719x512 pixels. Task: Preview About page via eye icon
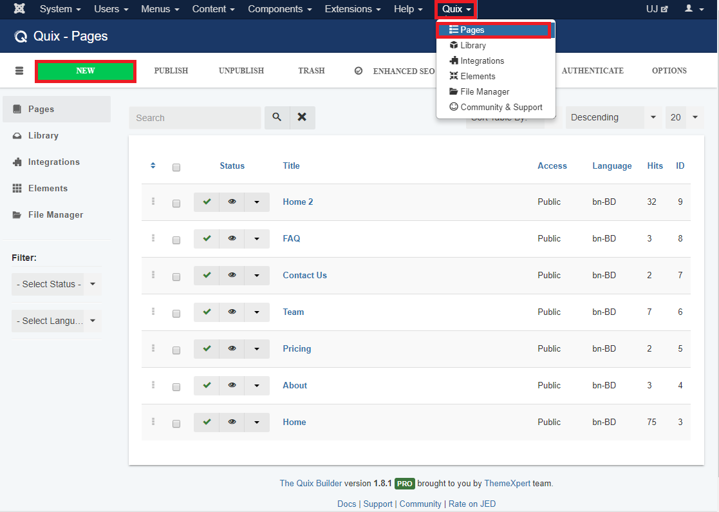pyautogui.click(x=232, y=385)
